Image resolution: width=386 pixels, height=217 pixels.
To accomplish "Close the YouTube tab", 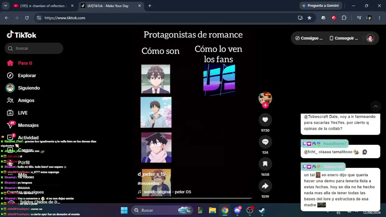I will [x=72, y=6].
